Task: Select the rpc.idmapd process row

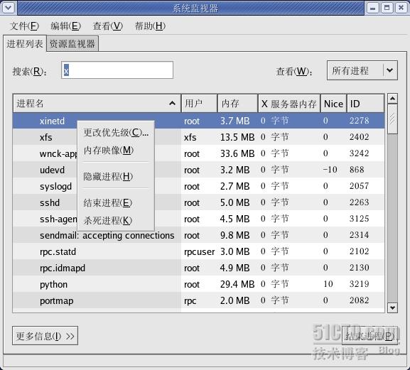Action: pyautogui.click(x=199, y=268)
